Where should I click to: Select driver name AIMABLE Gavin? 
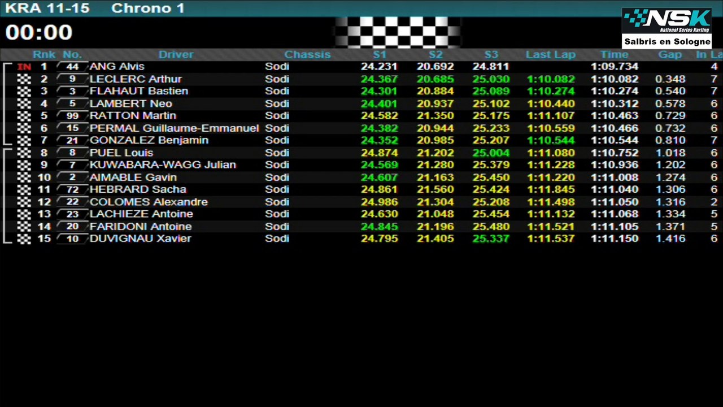(x=133, y=177)
